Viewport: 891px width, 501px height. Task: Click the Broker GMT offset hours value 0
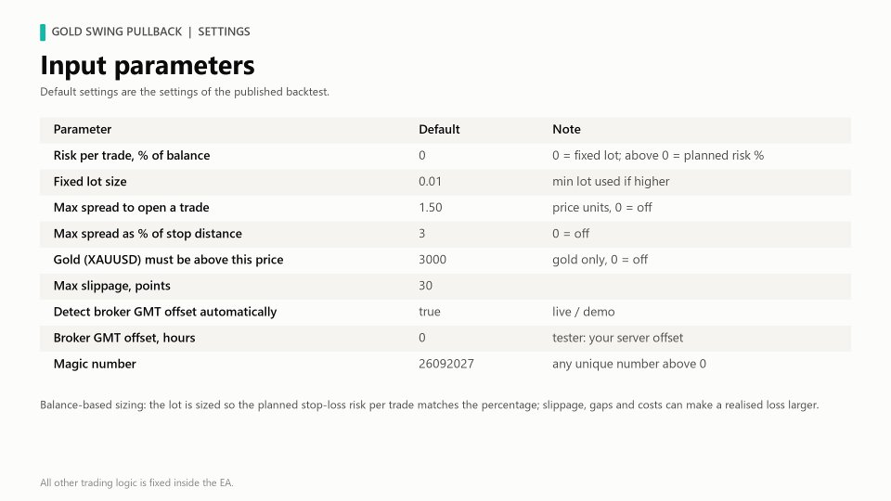click(422, 338)
